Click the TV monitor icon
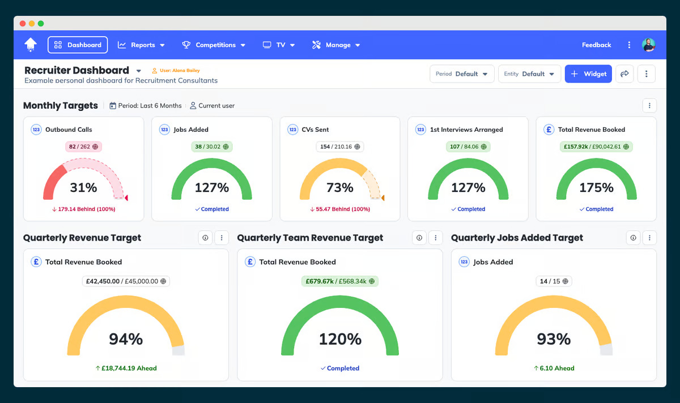The height and width of the screenshot is (403, 680). pos(267,45)
